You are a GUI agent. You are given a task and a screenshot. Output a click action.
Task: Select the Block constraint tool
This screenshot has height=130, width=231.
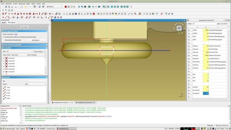click(30, 14)
